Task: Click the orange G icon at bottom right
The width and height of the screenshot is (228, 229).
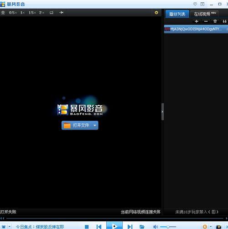Action: pos(205,227)
